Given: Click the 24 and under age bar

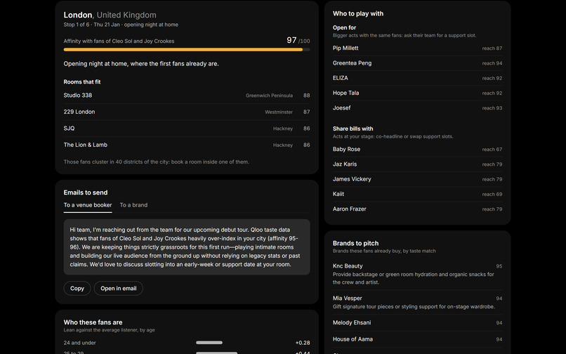Looking at the screenshot, I should coord(209,343).
